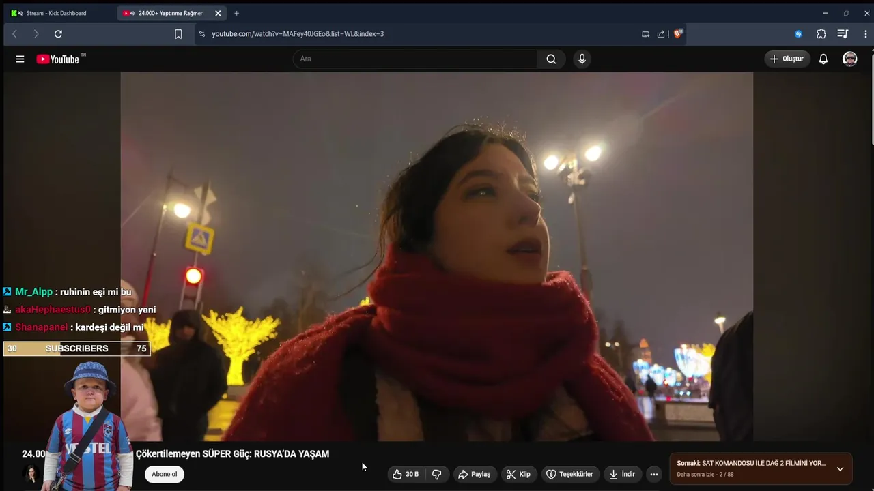Send thanks via Teşekkürler button
This screenshot has height=491, width=874.
[x=569, y=475]
